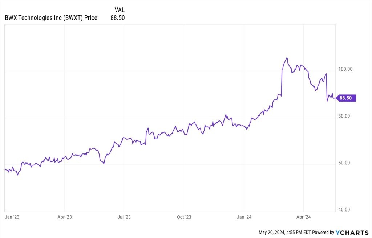Select the Jan '24 x-axis label

pyautogui.click(x=244, y=217)
